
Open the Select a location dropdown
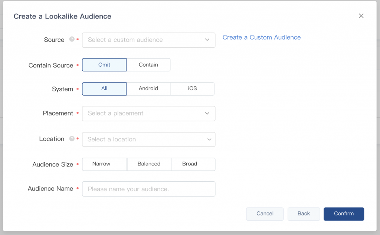148,139
